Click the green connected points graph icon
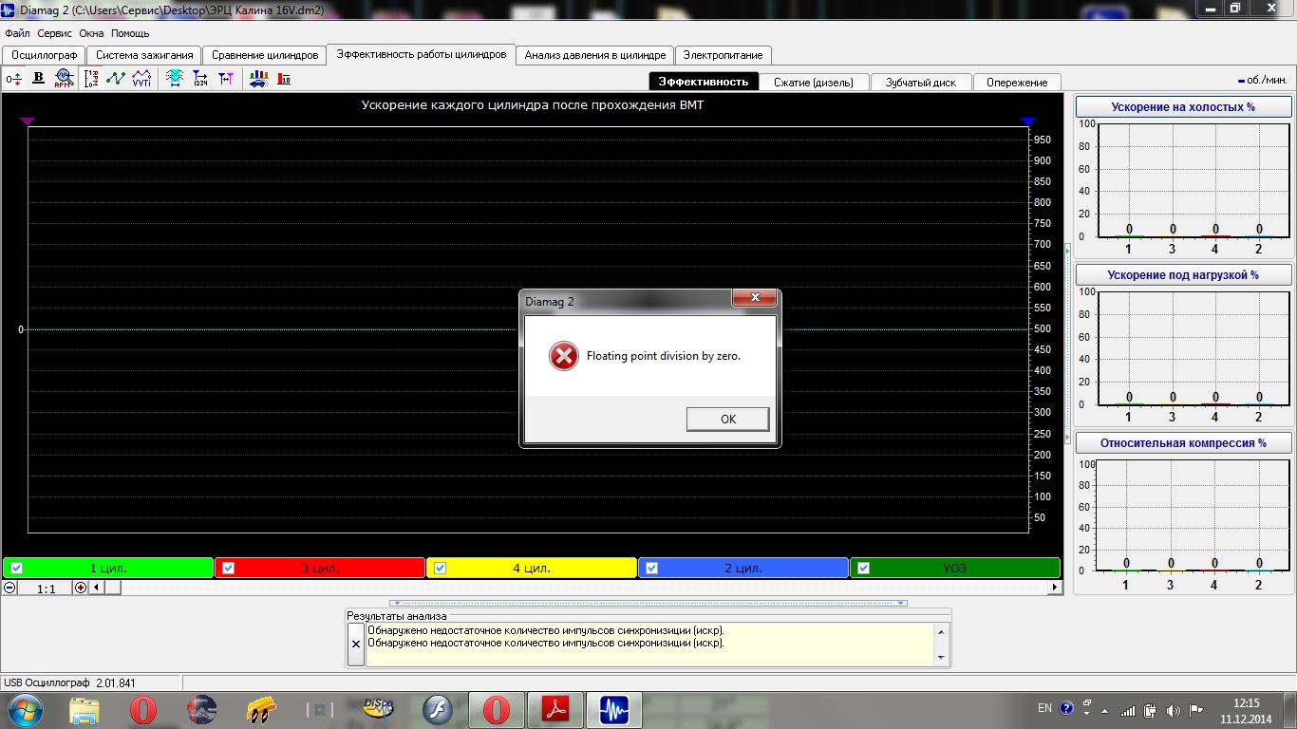The width and height of the screenshot is (1297, 729). [x=116, y=79]
